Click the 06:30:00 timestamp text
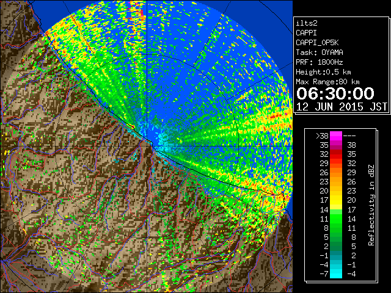 [335, 93]
